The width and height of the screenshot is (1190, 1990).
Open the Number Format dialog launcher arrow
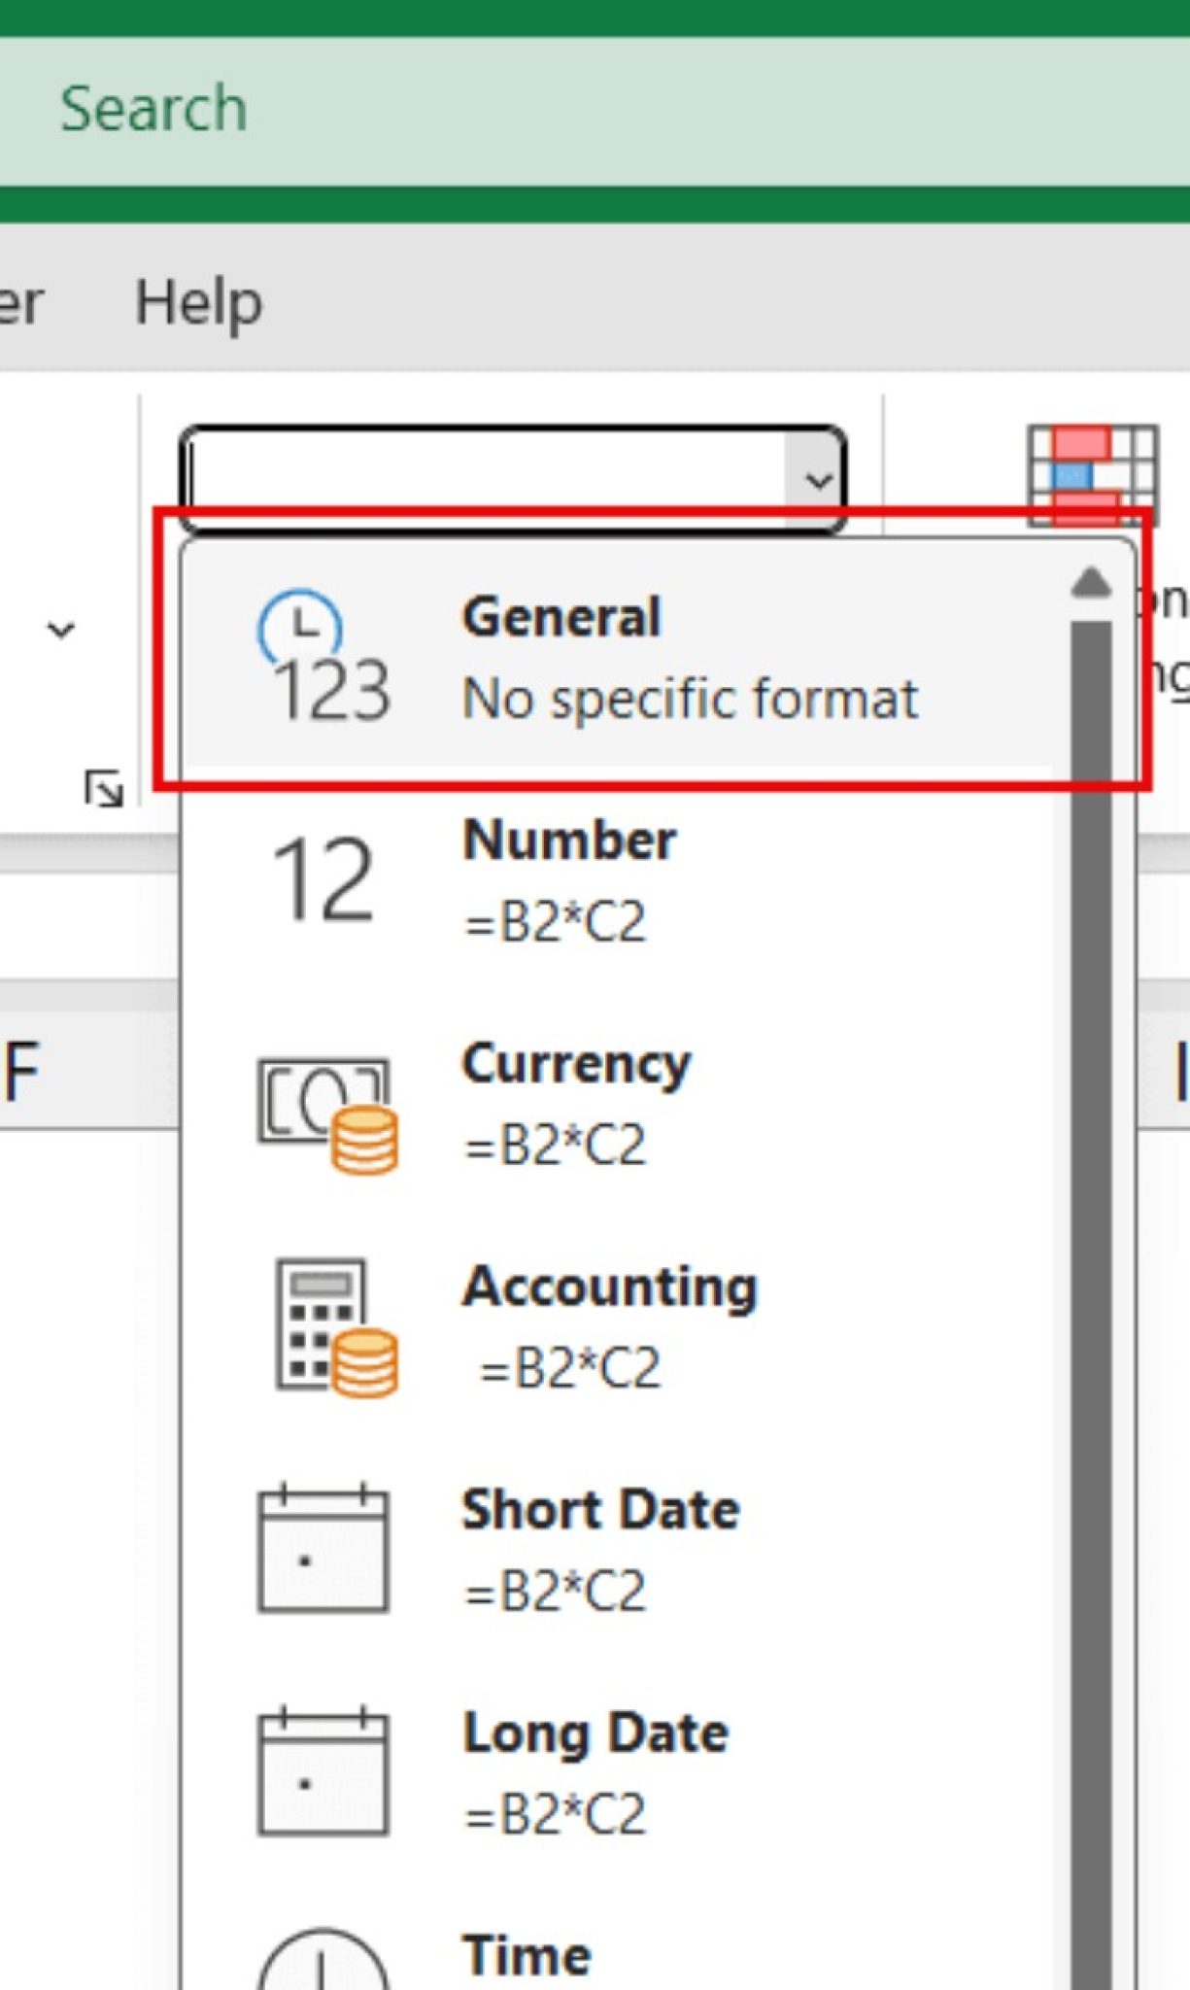point(105,787)
